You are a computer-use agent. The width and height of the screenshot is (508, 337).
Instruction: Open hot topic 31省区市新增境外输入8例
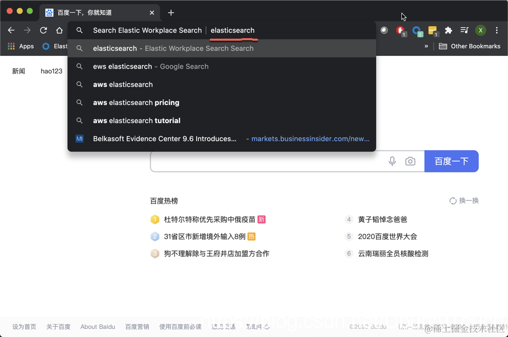point(204,237)
